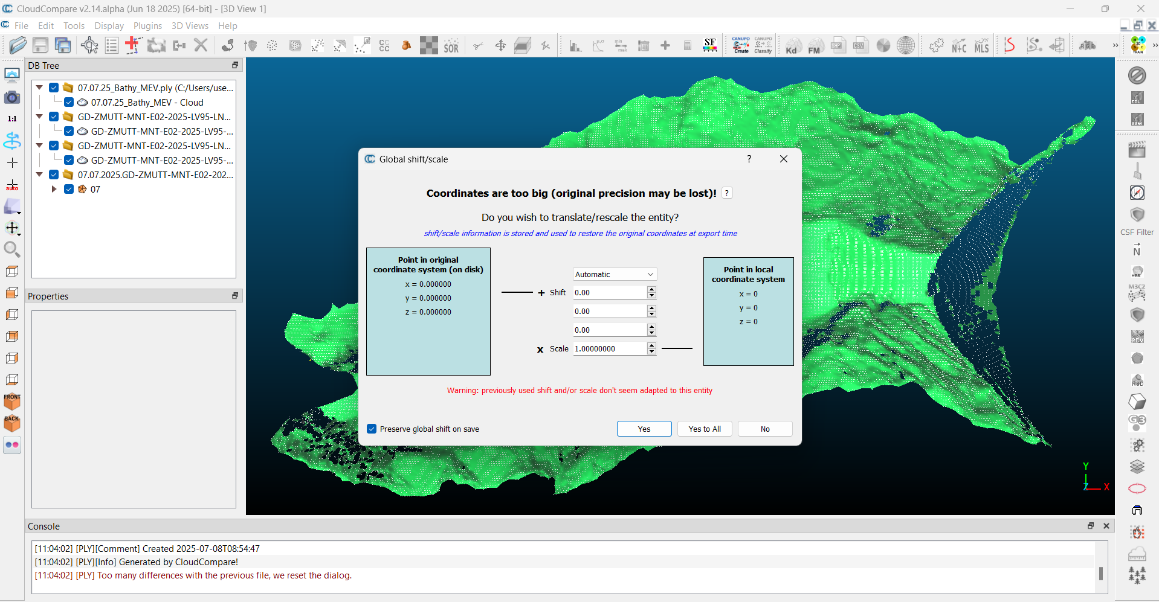Viewport: 1159px width, 602px height.
Task: Click the SOR filter toolbar icon
Action: coord(451,46)
